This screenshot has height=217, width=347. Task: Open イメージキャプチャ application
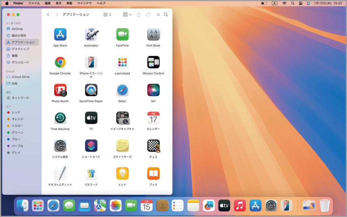[123, 118]
